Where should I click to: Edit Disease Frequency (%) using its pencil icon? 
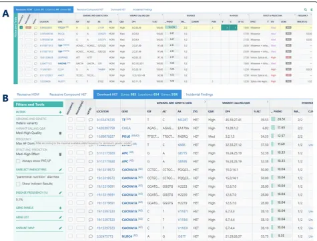click(x=60, y=192)
